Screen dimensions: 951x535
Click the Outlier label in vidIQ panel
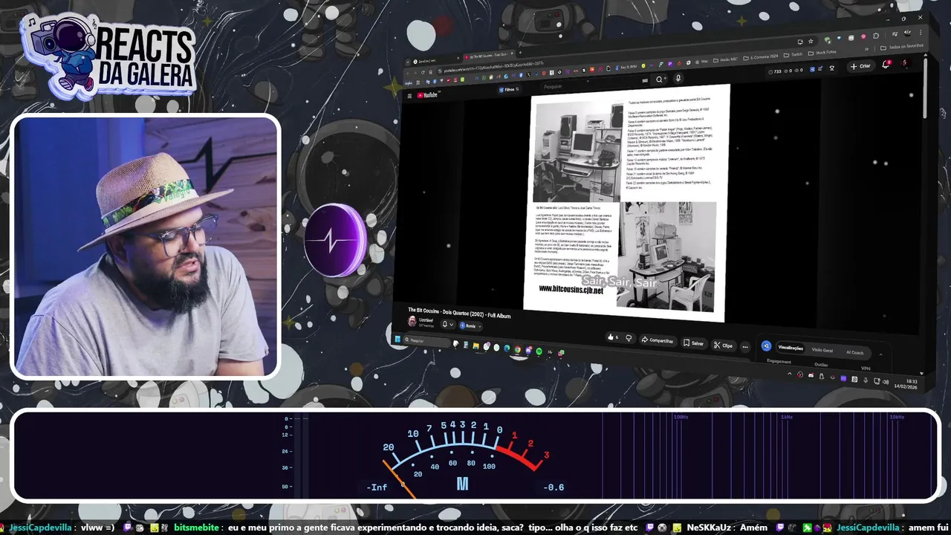(x=821, y=364)
